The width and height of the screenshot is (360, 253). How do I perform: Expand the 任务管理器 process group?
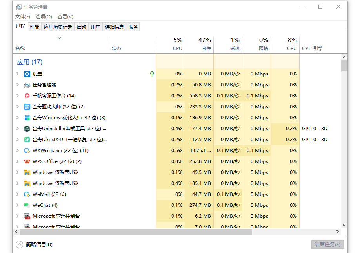click(17, 85)
